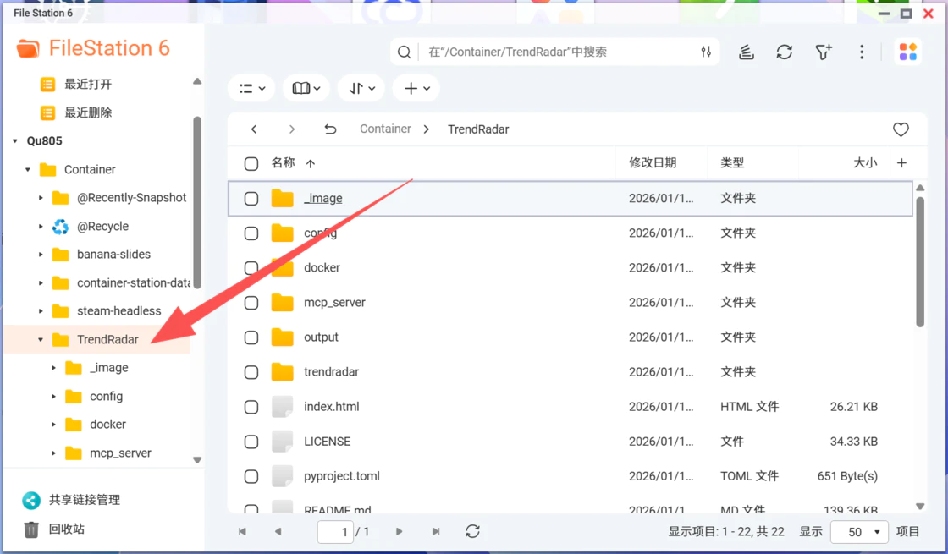The image size is (948, 554).
Task: Open the colorful app grid icon
Action: (907, 52)
